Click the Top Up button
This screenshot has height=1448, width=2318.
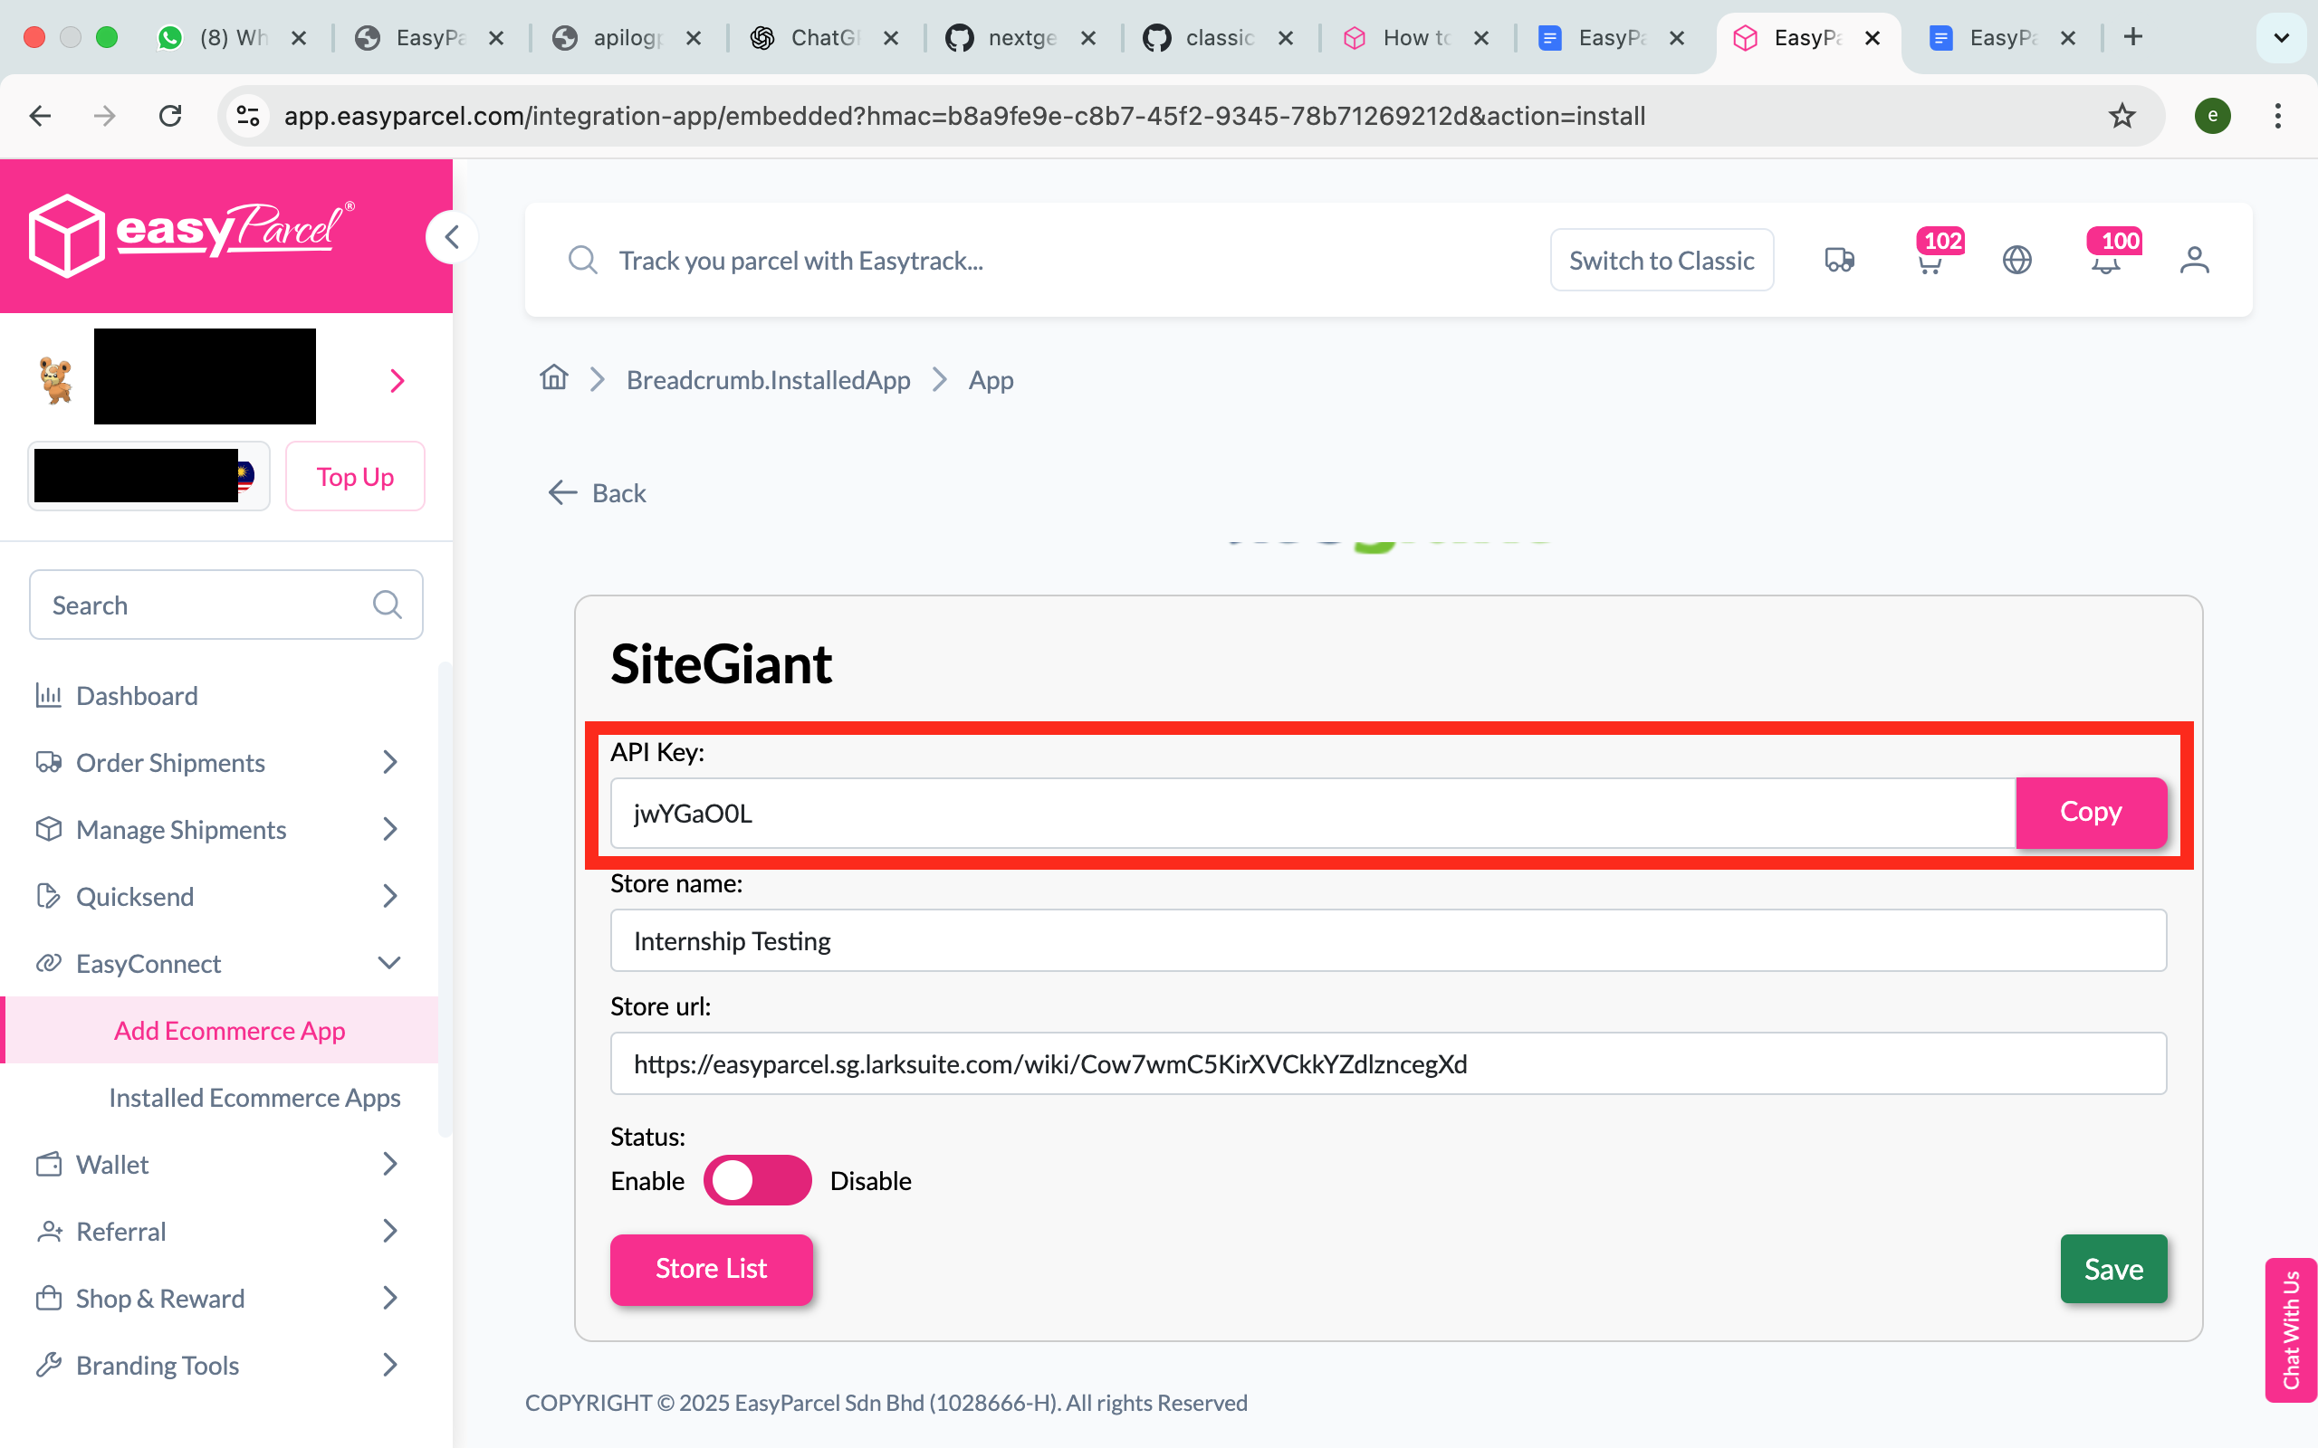tap(355, 476)
